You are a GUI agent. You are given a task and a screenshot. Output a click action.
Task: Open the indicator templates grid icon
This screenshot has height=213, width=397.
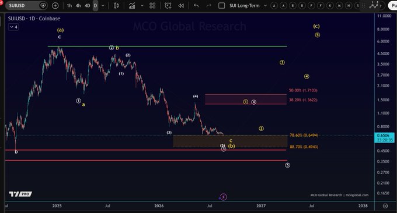tap(152, 6)
